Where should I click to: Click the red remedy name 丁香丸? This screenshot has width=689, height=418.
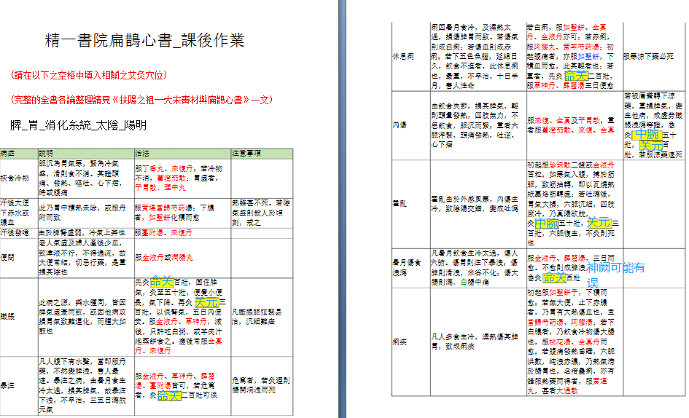click(x=153, y=169)
